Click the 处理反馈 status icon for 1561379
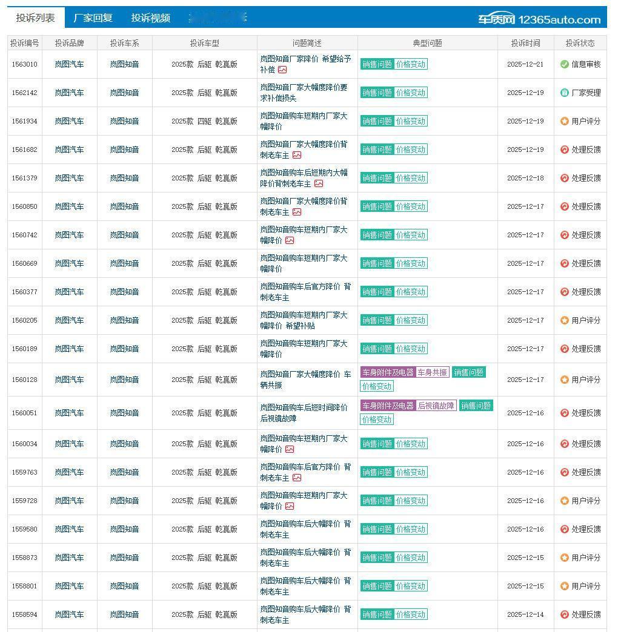 564,178
